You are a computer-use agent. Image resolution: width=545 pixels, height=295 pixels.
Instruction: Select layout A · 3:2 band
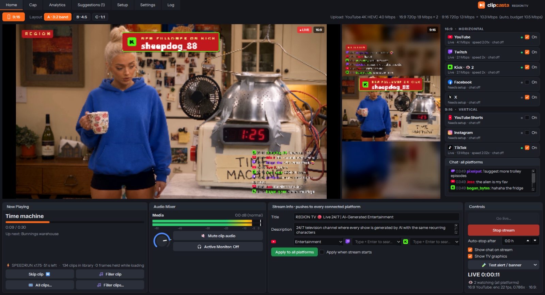click(58, 17)
